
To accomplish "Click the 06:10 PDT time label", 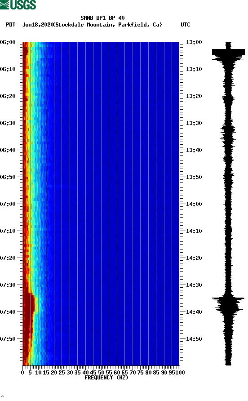I will pos(8,69).
